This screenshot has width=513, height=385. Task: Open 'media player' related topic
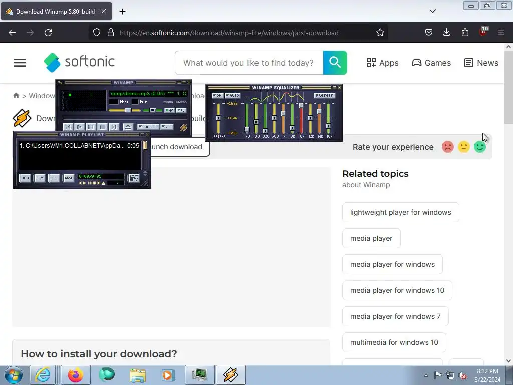click(x=371, y=238)
